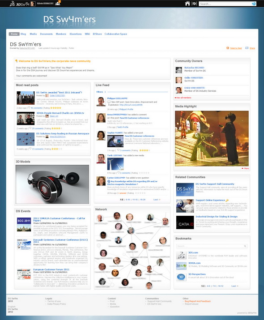Click the compass icon beside the home icon
The image size is (264, 320).
(x=195, y=4)
